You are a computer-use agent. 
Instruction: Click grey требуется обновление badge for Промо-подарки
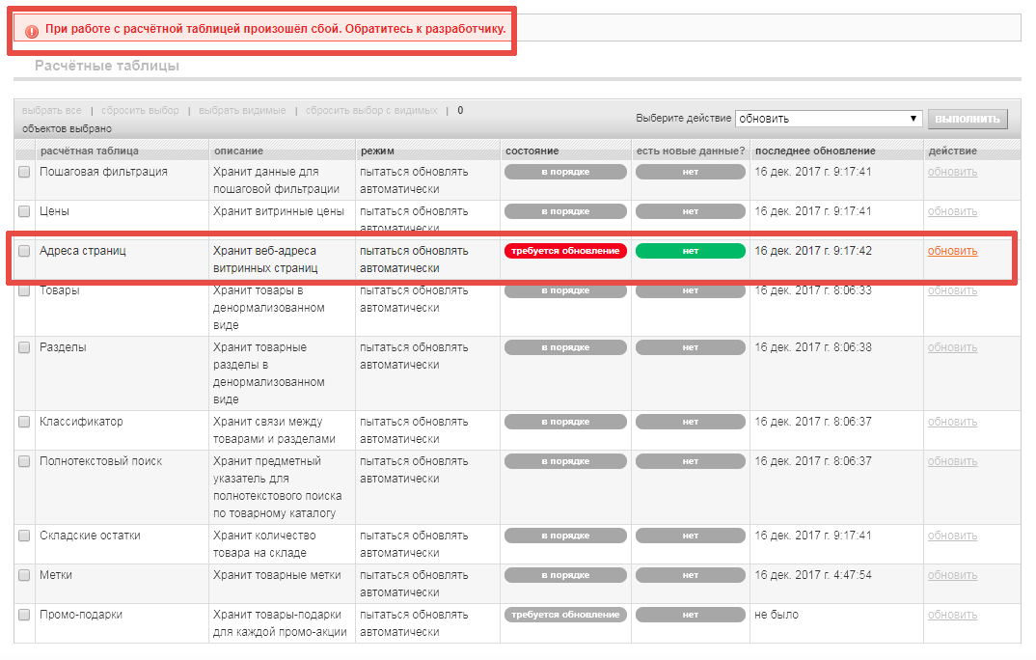565,615
